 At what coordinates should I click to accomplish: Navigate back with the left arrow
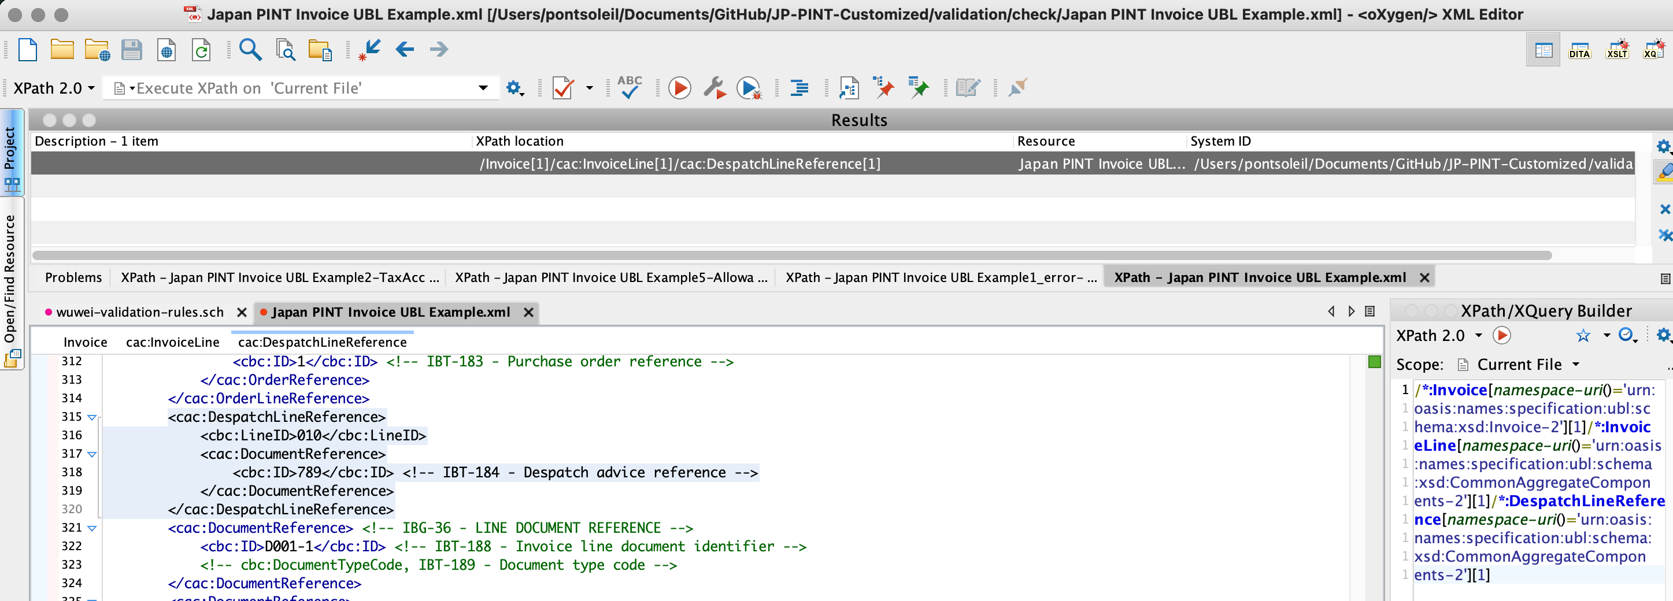click(405, 49)
